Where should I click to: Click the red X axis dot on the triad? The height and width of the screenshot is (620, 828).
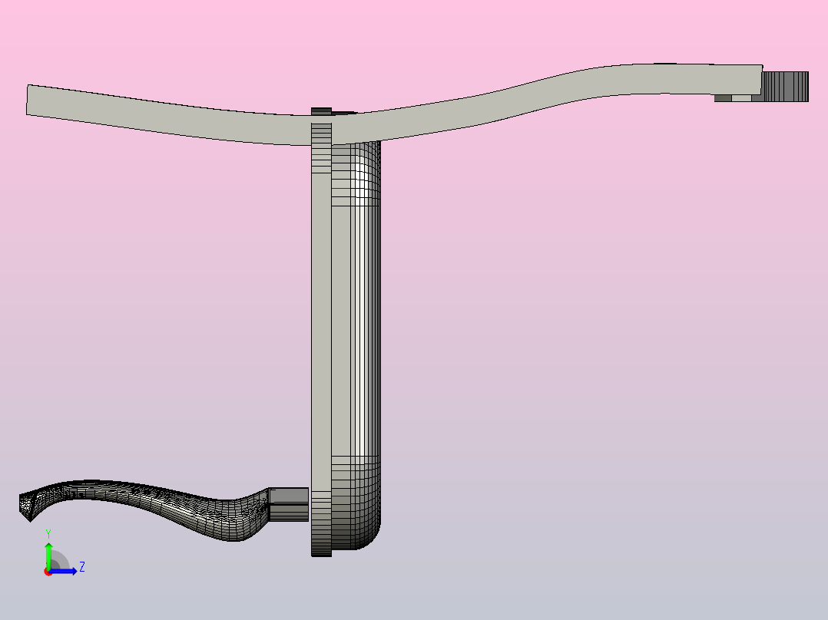48,572
